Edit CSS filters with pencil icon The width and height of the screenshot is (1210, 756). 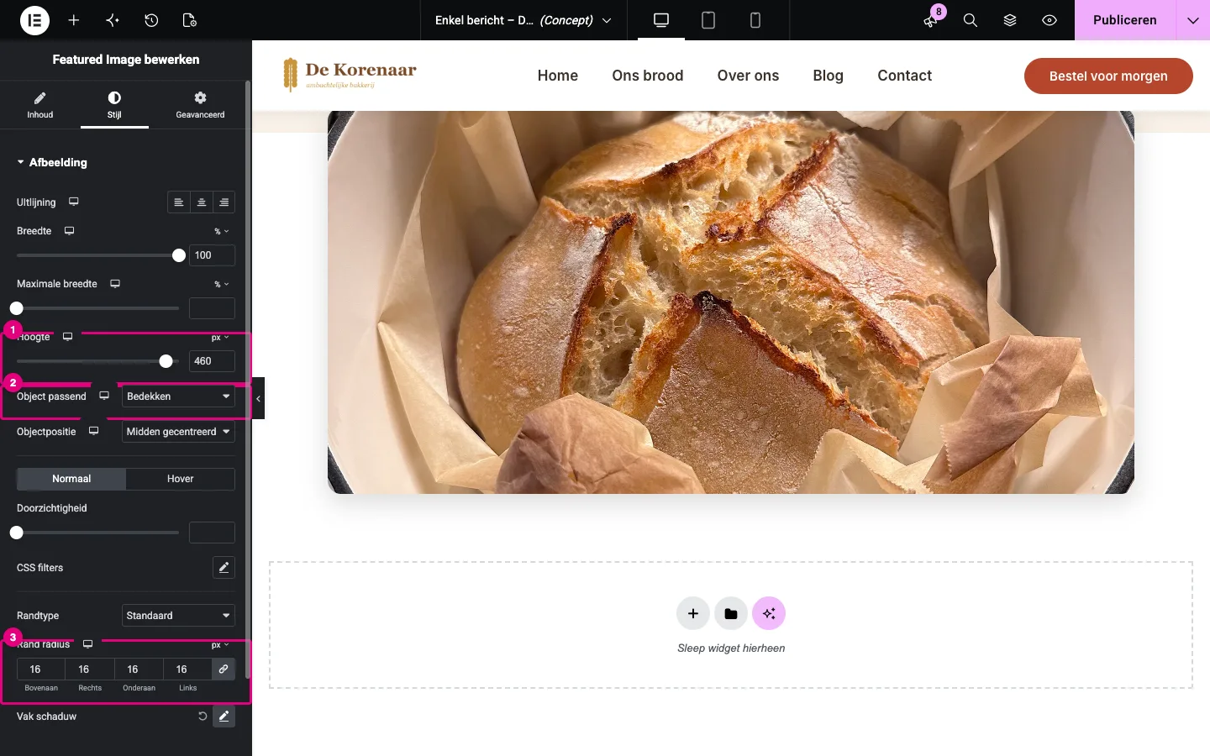click(224, 568)
